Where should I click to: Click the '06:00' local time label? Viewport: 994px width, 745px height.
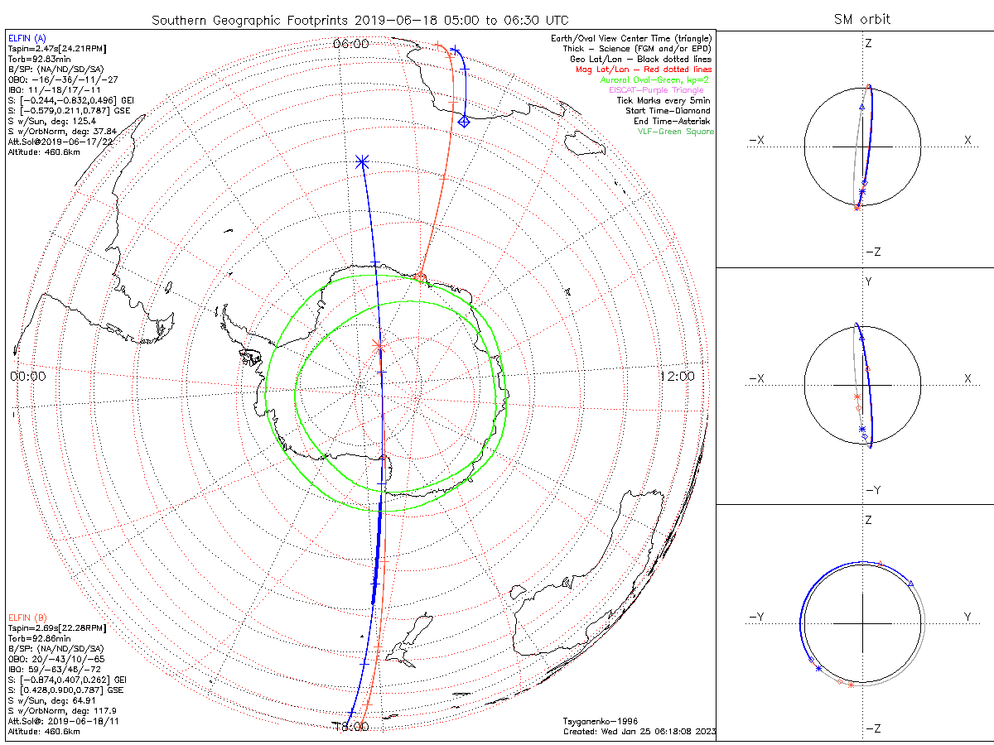tap(350, 44)
